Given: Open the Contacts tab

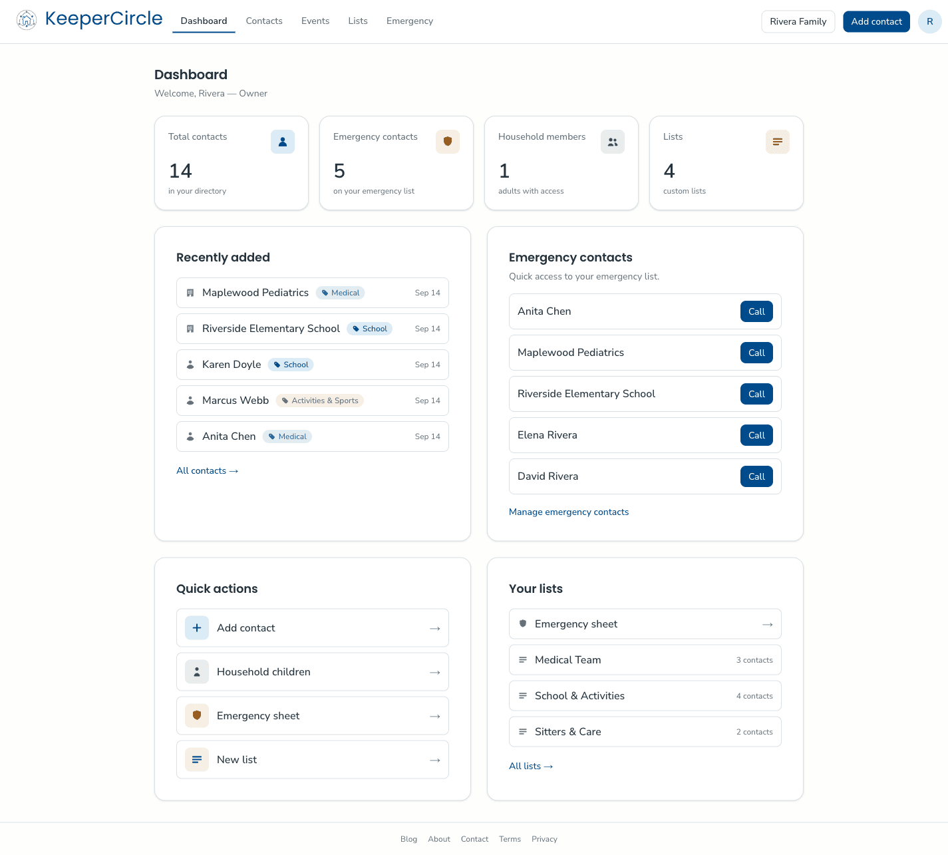Looking at the screenshot, I should coord(264,21).
